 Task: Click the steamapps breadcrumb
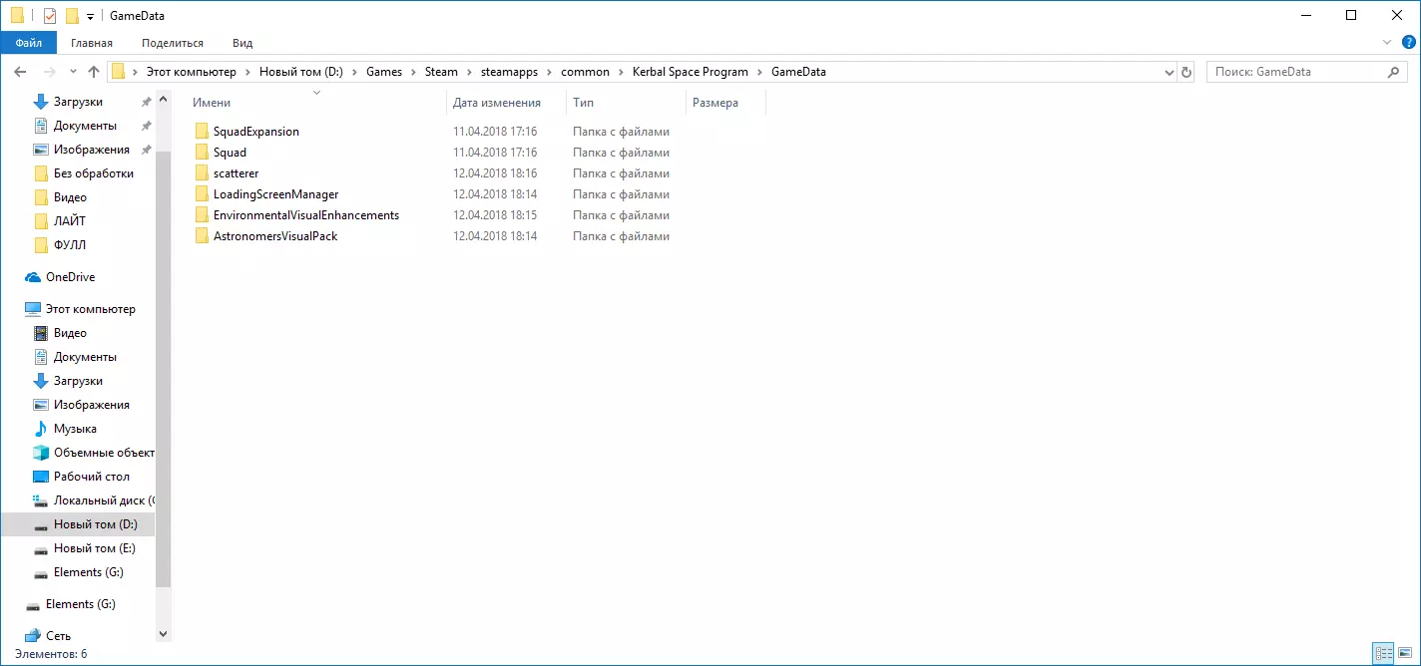click(507, 72)
